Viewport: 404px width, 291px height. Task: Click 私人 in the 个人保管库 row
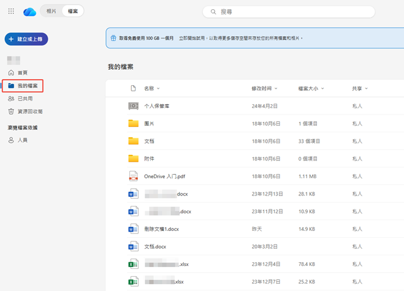click(x=357, y=106)
